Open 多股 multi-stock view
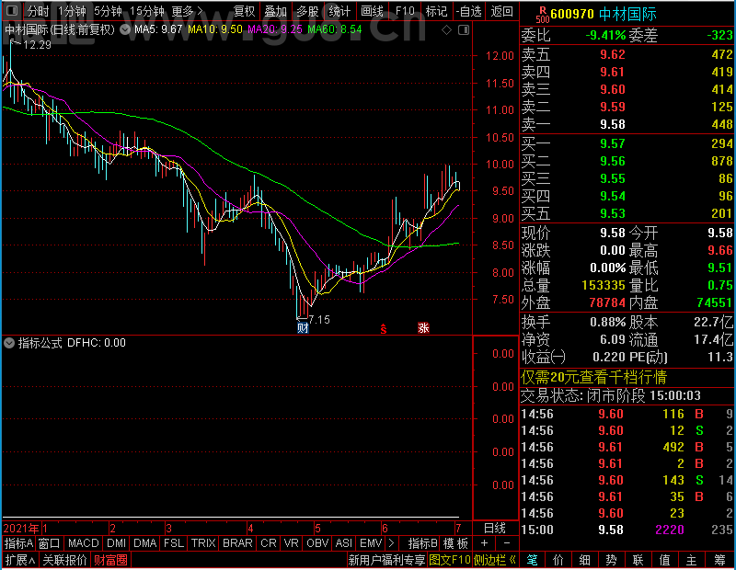 click(x=307, y=11)
